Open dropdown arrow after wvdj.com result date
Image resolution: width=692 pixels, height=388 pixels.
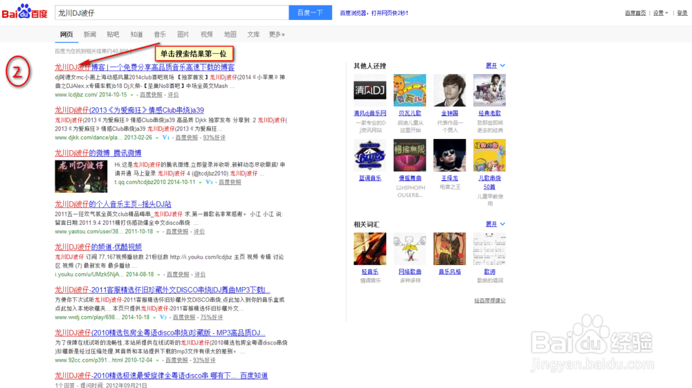point(154,317)
